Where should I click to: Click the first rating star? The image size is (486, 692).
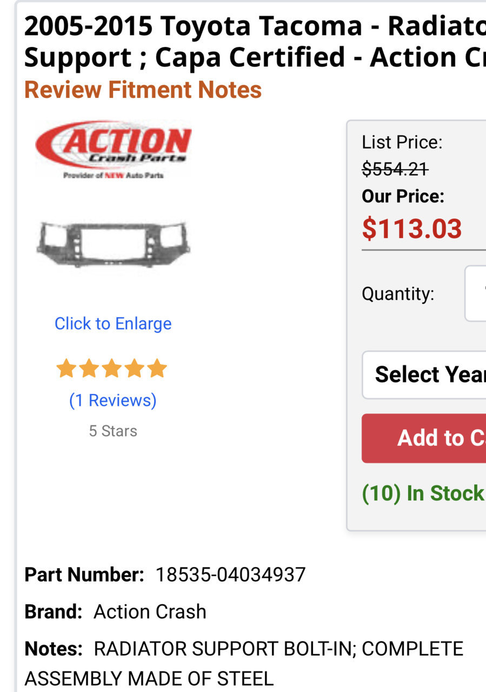[x=66, y=368]
